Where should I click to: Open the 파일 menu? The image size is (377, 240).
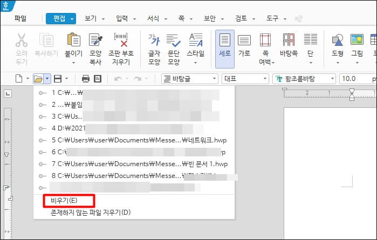click(x=20, y=18)
